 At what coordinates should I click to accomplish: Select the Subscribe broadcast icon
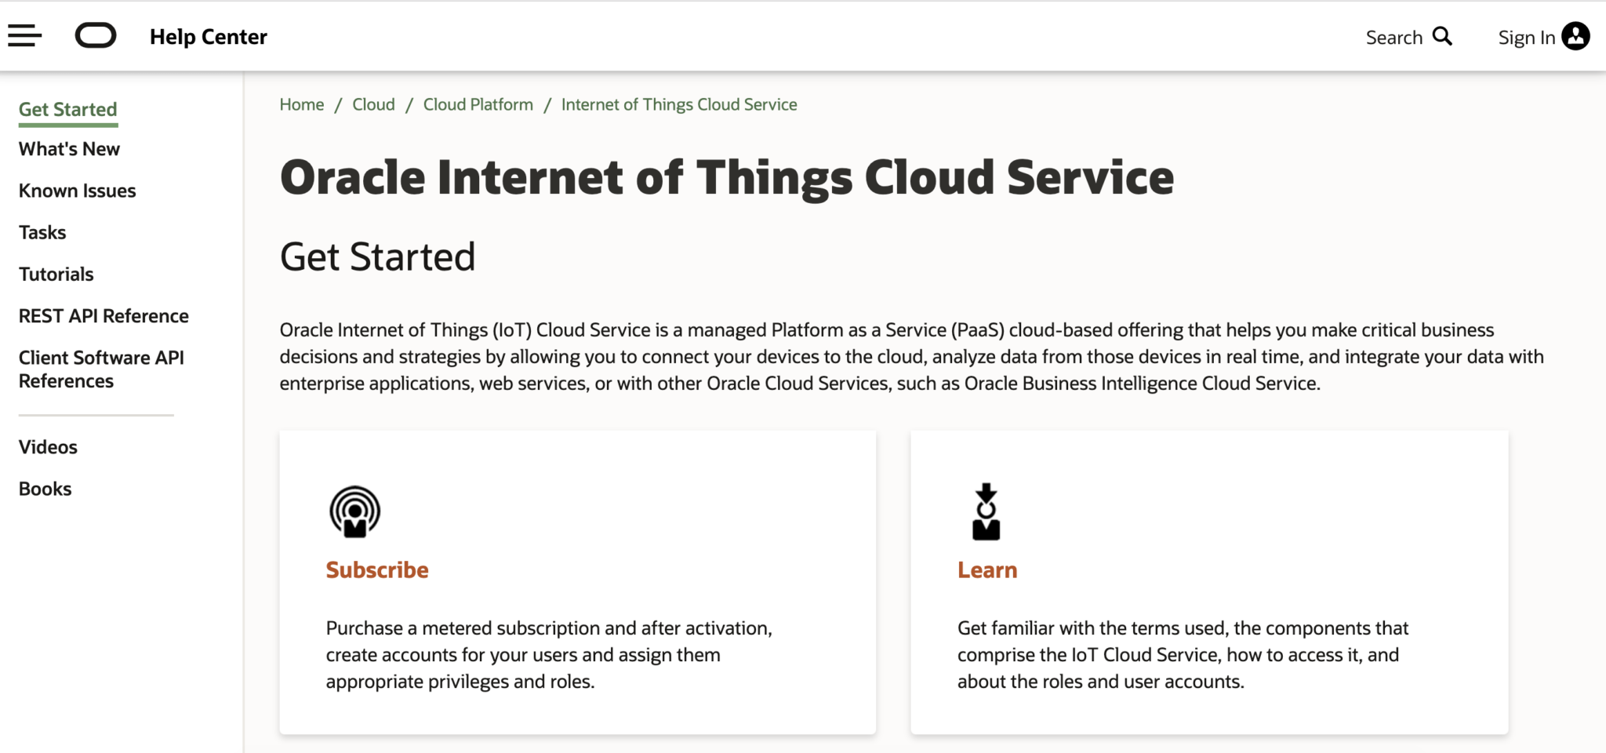(355, 511)
